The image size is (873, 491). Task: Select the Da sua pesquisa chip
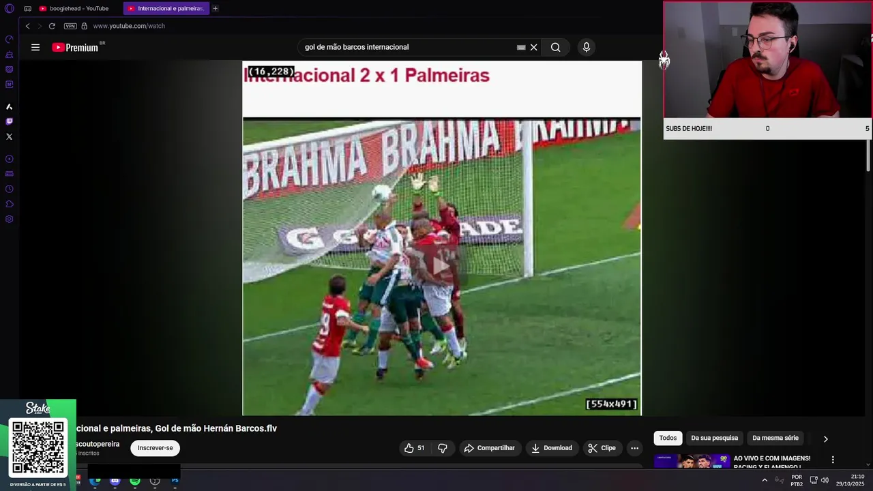(715, 438)
